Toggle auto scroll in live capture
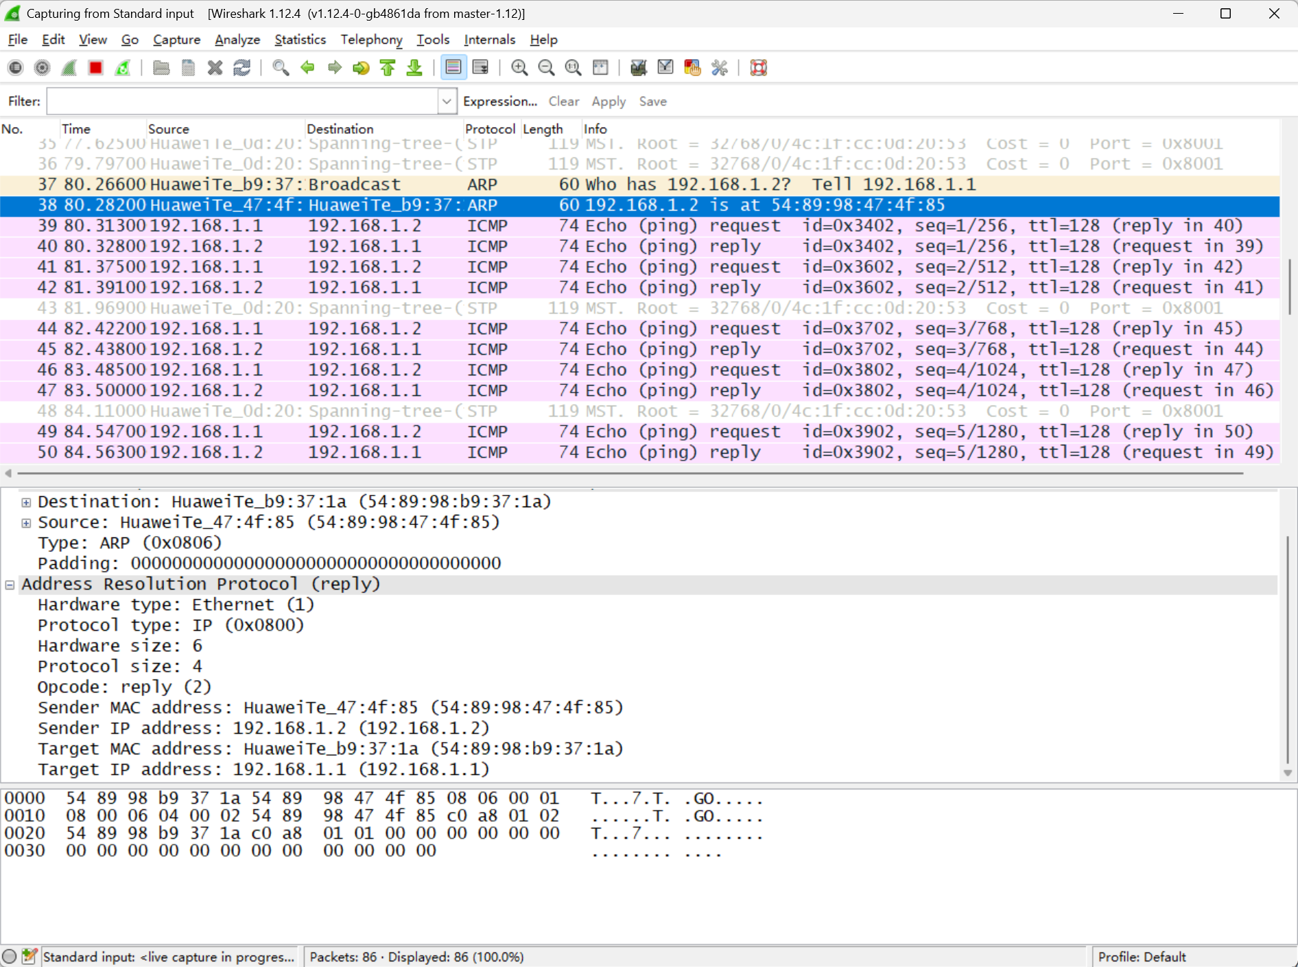 (x=480, y=67)
